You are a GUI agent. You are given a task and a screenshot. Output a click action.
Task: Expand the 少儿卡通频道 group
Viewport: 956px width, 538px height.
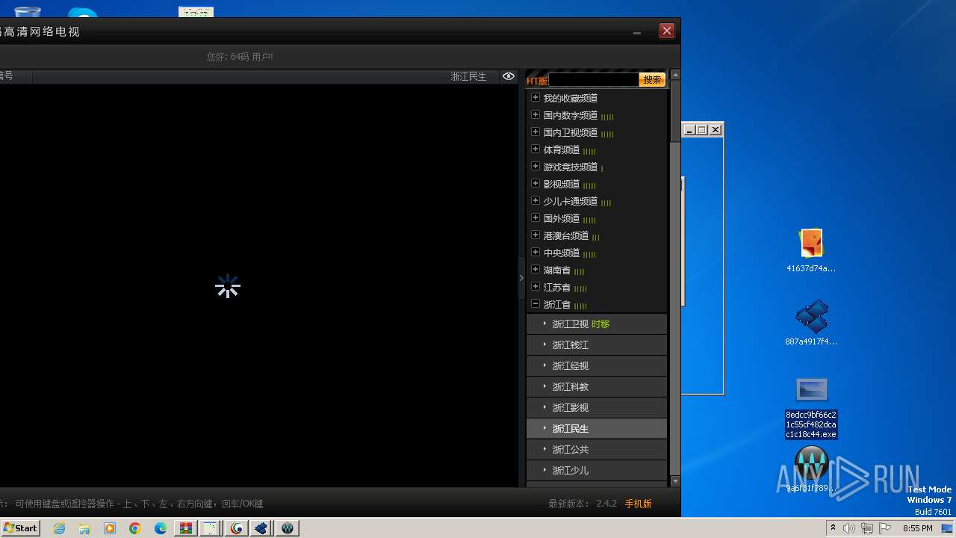click(536, 201)
